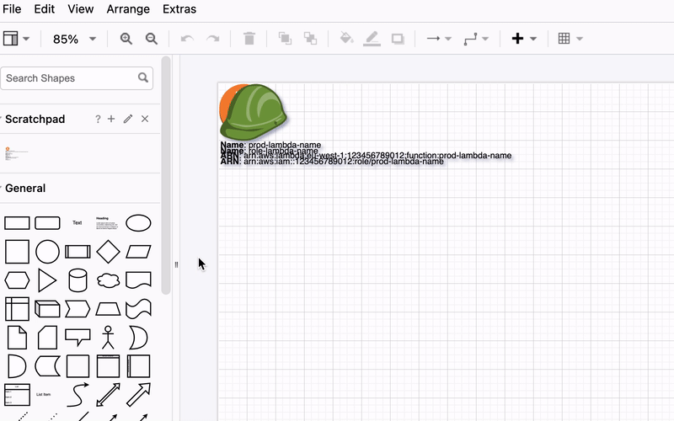Screen dimensions: 674x421
Task: Select the saved Scratchpad thumbnail item
Action: click(16, 153)
